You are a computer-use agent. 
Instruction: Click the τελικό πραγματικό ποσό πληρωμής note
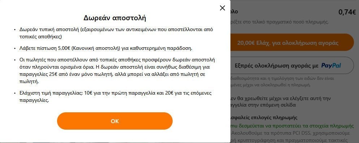tap(280, 22)
